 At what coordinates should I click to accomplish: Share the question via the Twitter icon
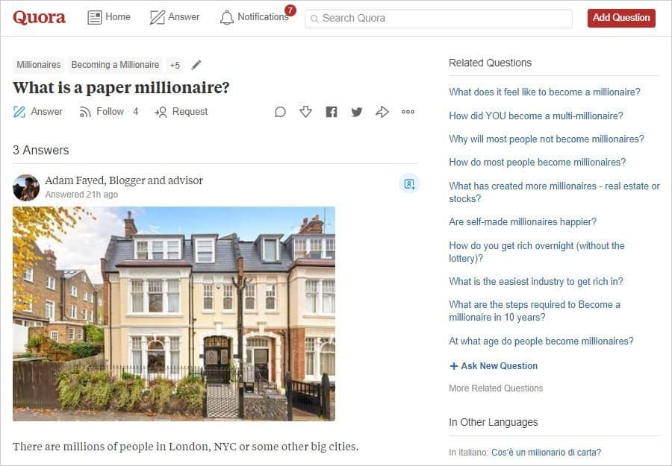pyautogui.click(x=357, y=112)
